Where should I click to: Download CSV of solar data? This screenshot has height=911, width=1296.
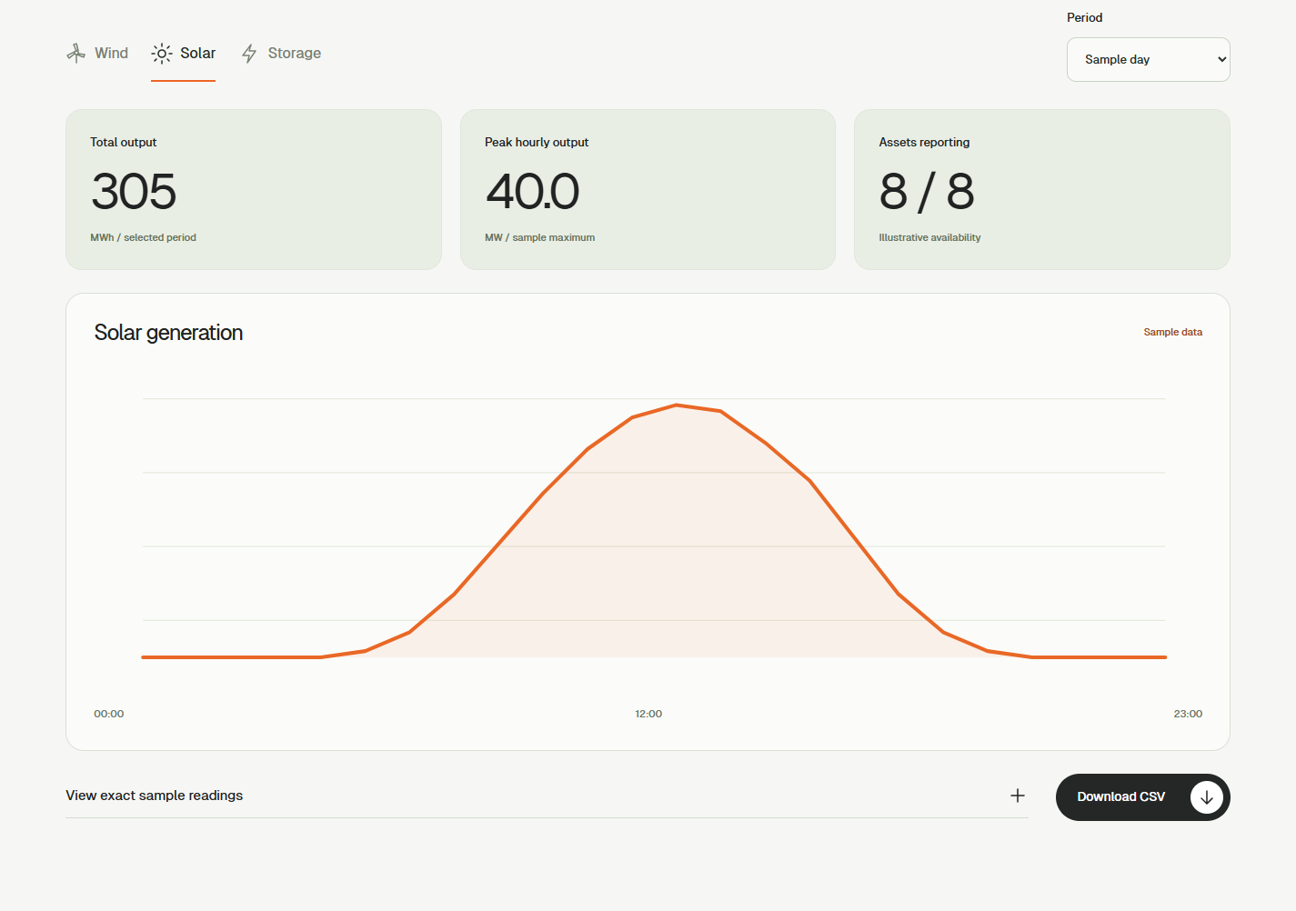(x=1143, y=797)
